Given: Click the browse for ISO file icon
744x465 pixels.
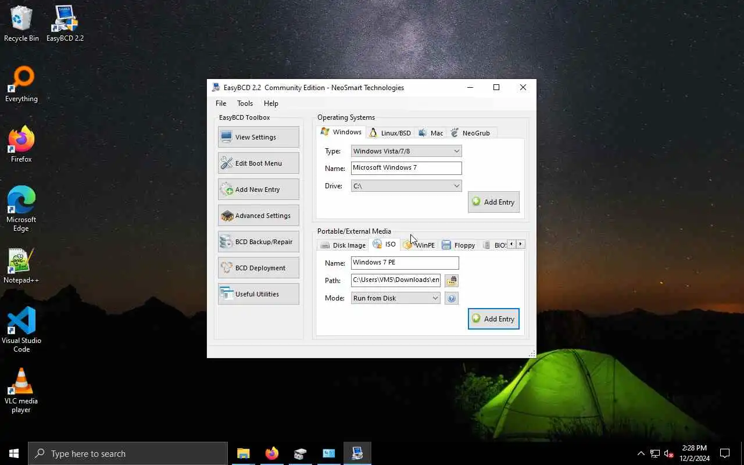Looking at the screenshot, I should point(452,281).
